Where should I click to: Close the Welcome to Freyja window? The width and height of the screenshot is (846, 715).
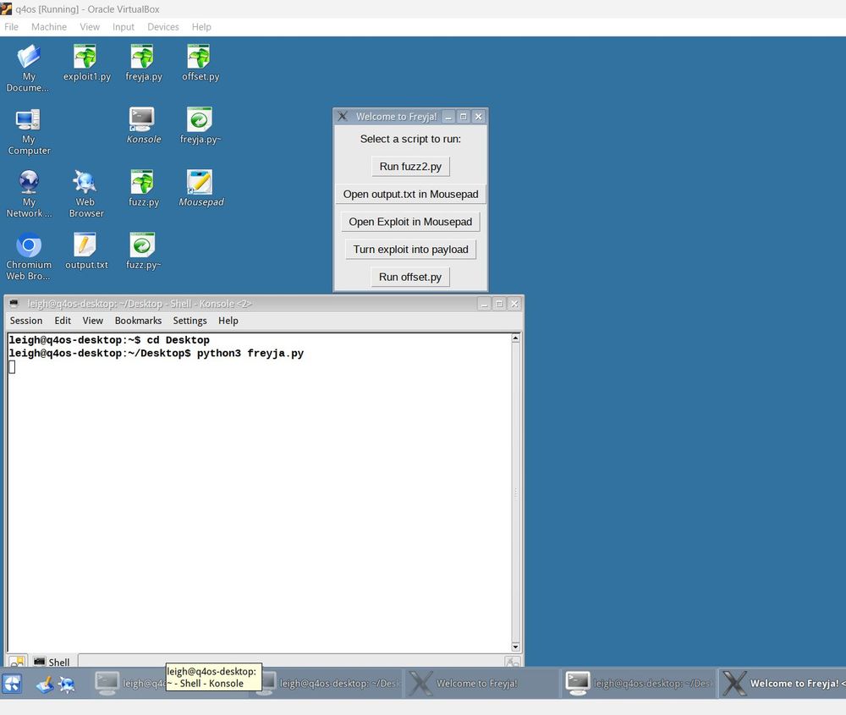[478, 117]
